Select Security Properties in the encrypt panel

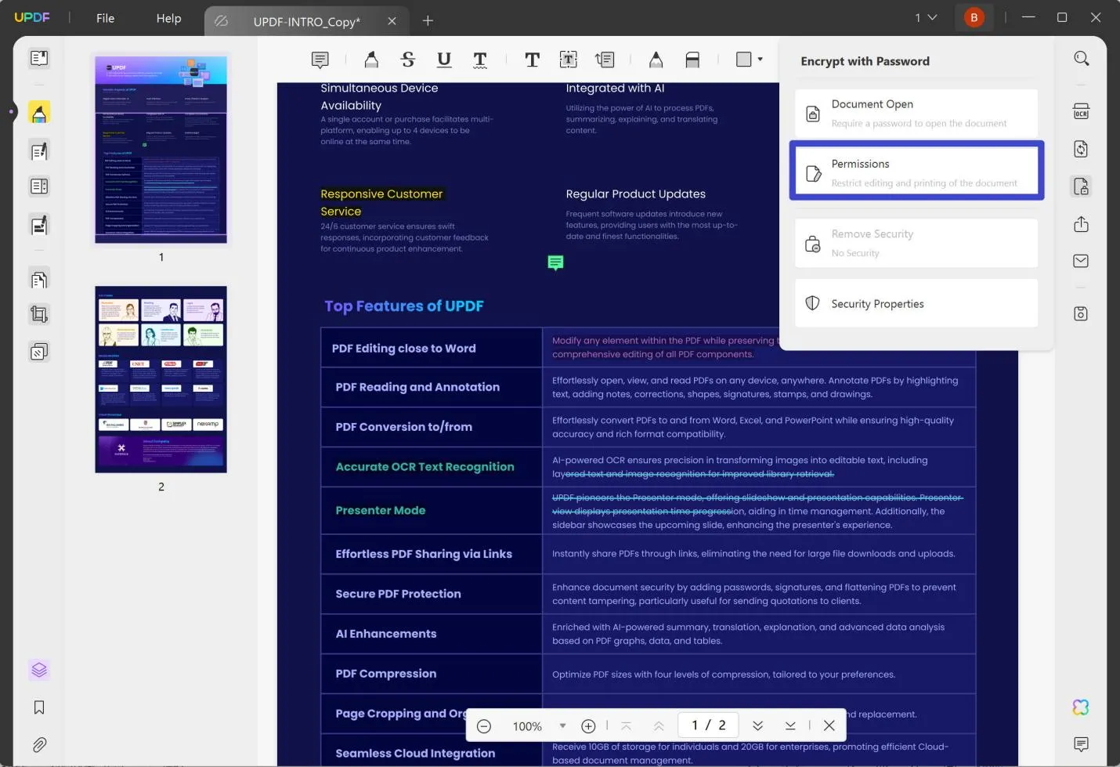tap(916, 303)
